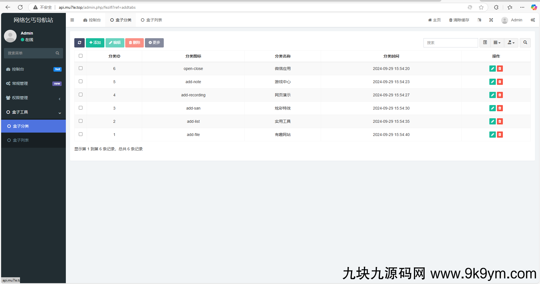Edit the 有趣网站 row with pencil icon

pyautogui.click(x=492, y=135)
